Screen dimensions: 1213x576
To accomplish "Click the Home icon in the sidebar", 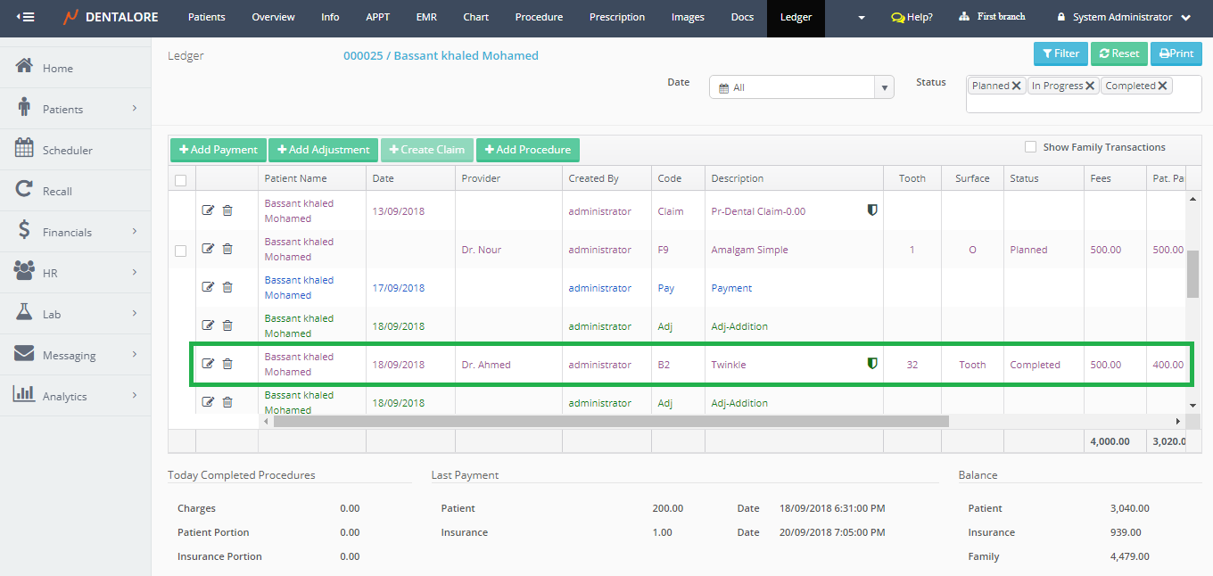I will pyautogui.click(x=24, y=67).
